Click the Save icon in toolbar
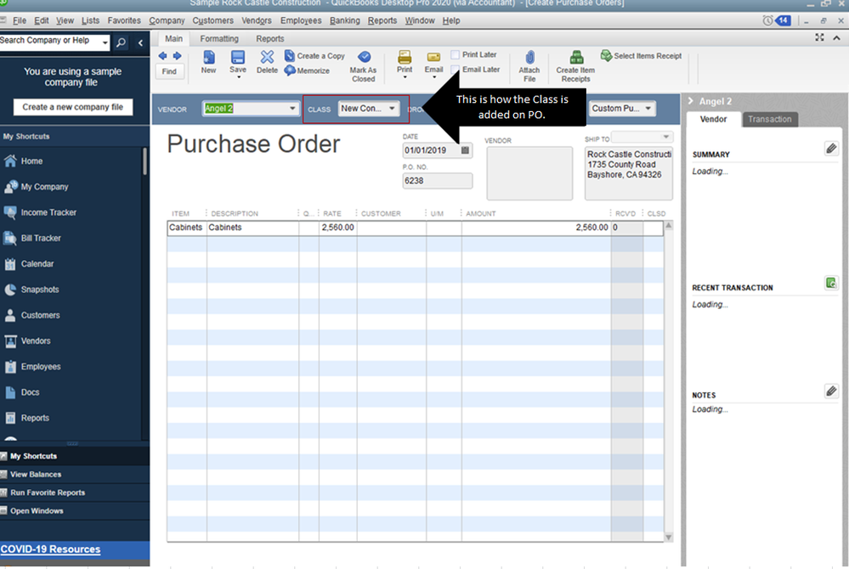 pos(238,57)
